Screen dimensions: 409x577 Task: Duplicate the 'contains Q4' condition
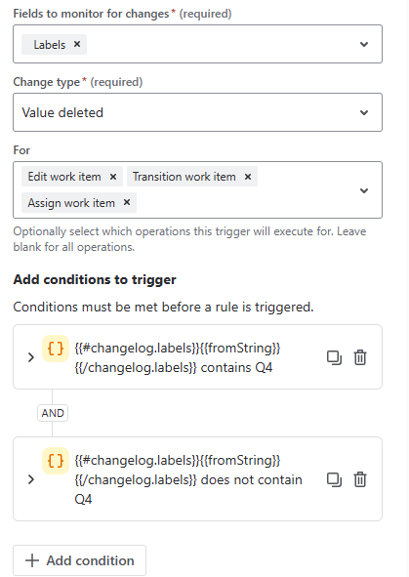click(334, 357)
